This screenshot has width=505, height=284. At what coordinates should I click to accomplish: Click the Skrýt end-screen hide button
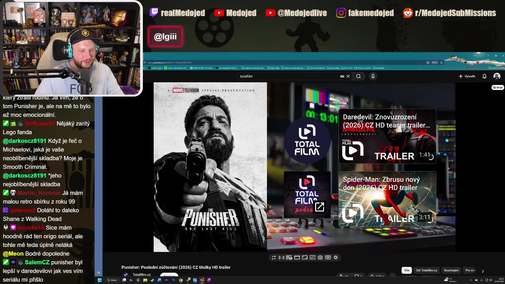click(x=498, y=87)
